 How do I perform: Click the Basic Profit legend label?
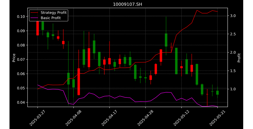point(51,18)
